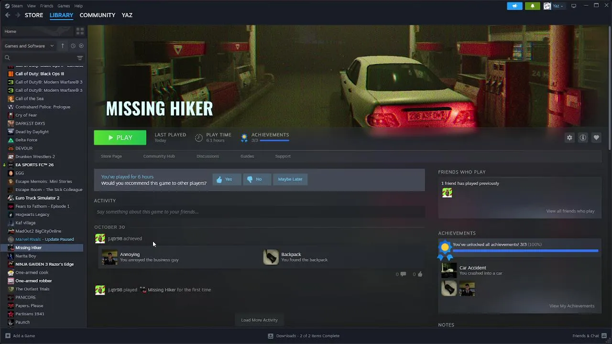Click the Add a Game plus icon
The width and height of the screenshot is (612, 344).
(x=8, y=336)
